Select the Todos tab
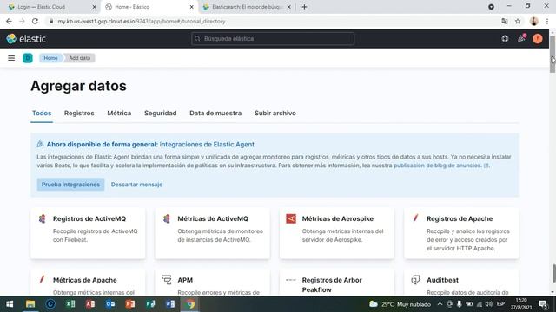This screenshot has height=312, width=556. (x=42, y=114)
